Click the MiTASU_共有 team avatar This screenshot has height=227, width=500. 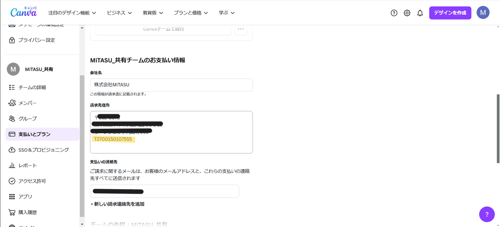click(13, 69)
